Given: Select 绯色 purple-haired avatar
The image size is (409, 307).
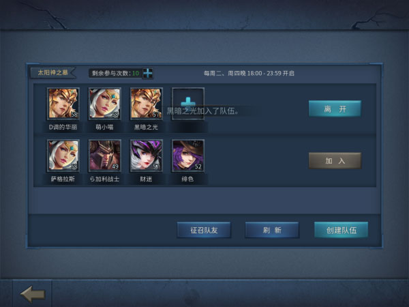Looking at the screenshot, I should [188, 156].
